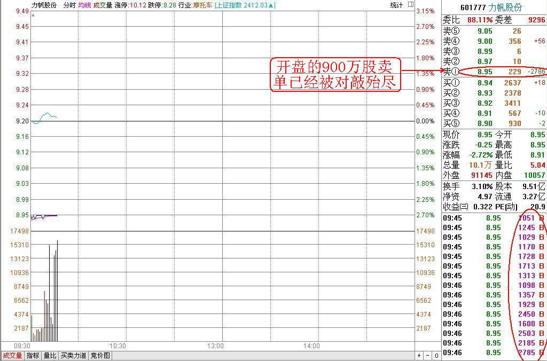This screenshot has height=361, width=547.
Task: Open the 量比 tab
Action: [x=50, y=356]
